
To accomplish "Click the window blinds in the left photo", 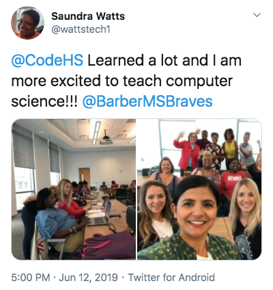I will tap(23, 149).
